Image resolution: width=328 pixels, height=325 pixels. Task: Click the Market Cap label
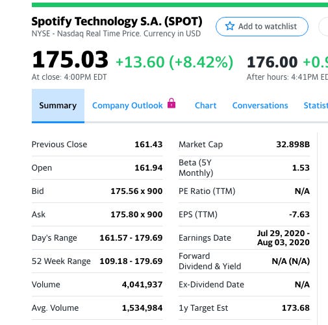[x=201, y=145]
